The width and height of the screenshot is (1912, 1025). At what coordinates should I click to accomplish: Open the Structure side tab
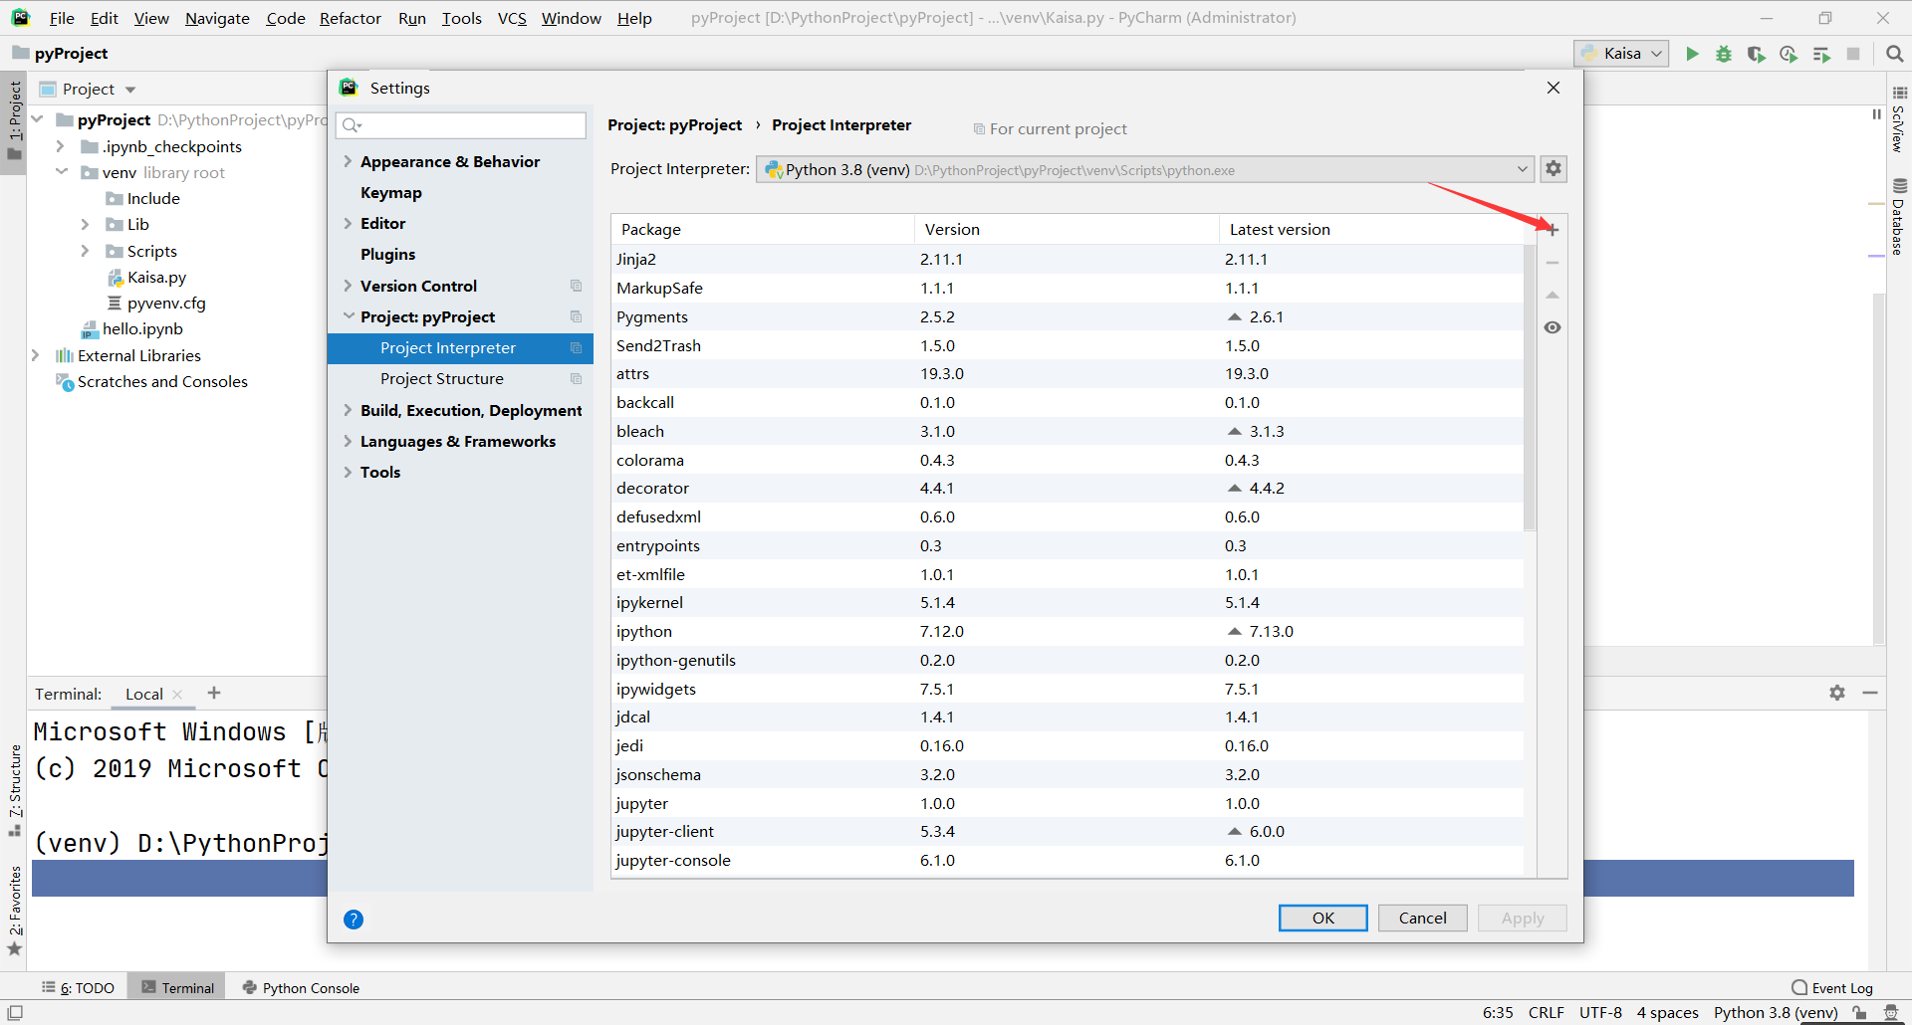tap(15, 789)
